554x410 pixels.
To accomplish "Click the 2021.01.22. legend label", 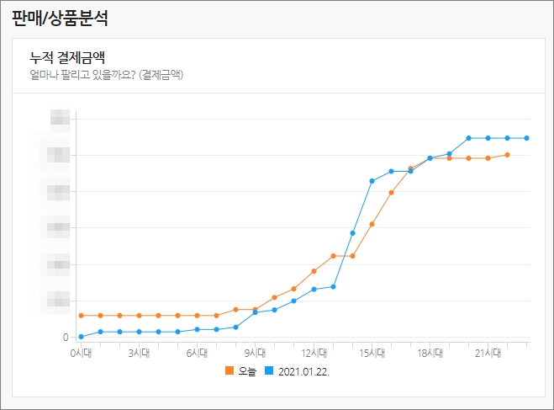I will coord(303,371).
